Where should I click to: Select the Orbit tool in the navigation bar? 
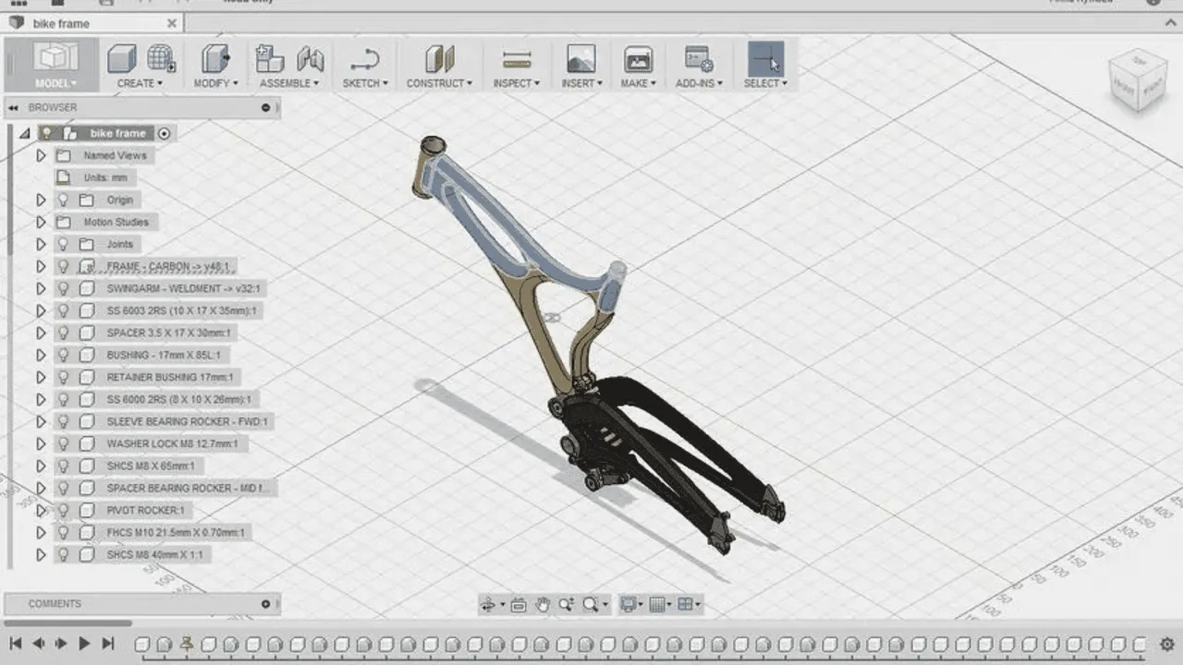487,604
